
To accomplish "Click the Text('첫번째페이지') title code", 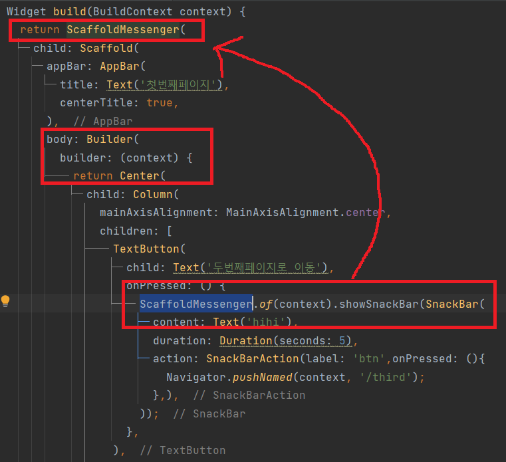I will pos(165,84).
